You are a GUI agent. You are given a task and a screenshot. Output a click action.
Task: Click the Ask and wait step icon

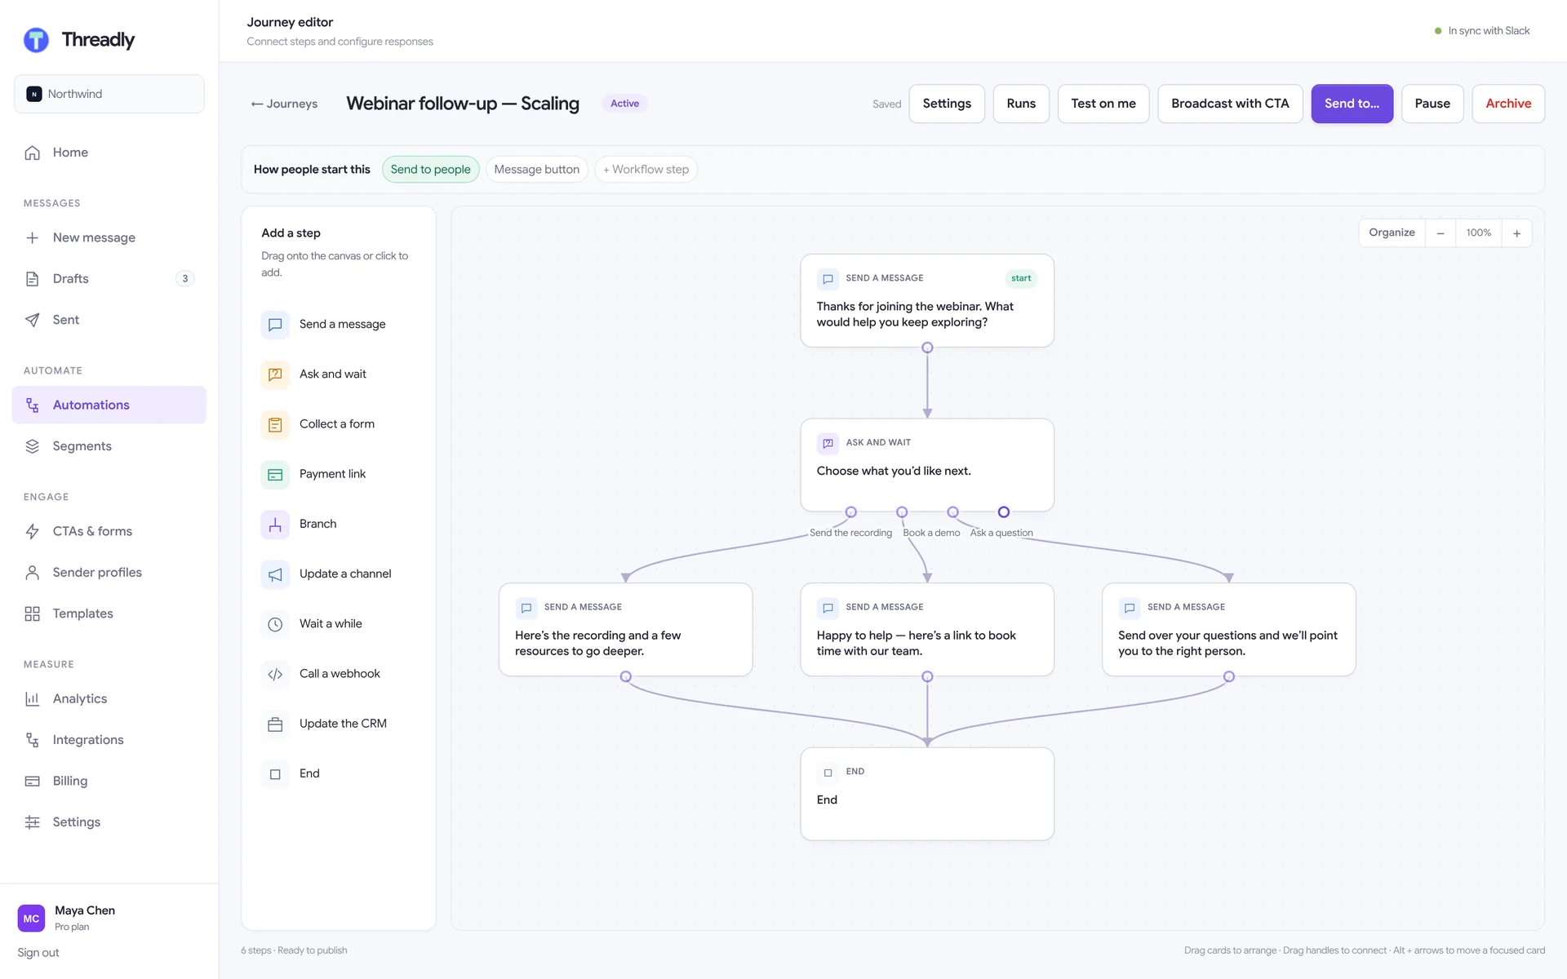pos(275,374)
